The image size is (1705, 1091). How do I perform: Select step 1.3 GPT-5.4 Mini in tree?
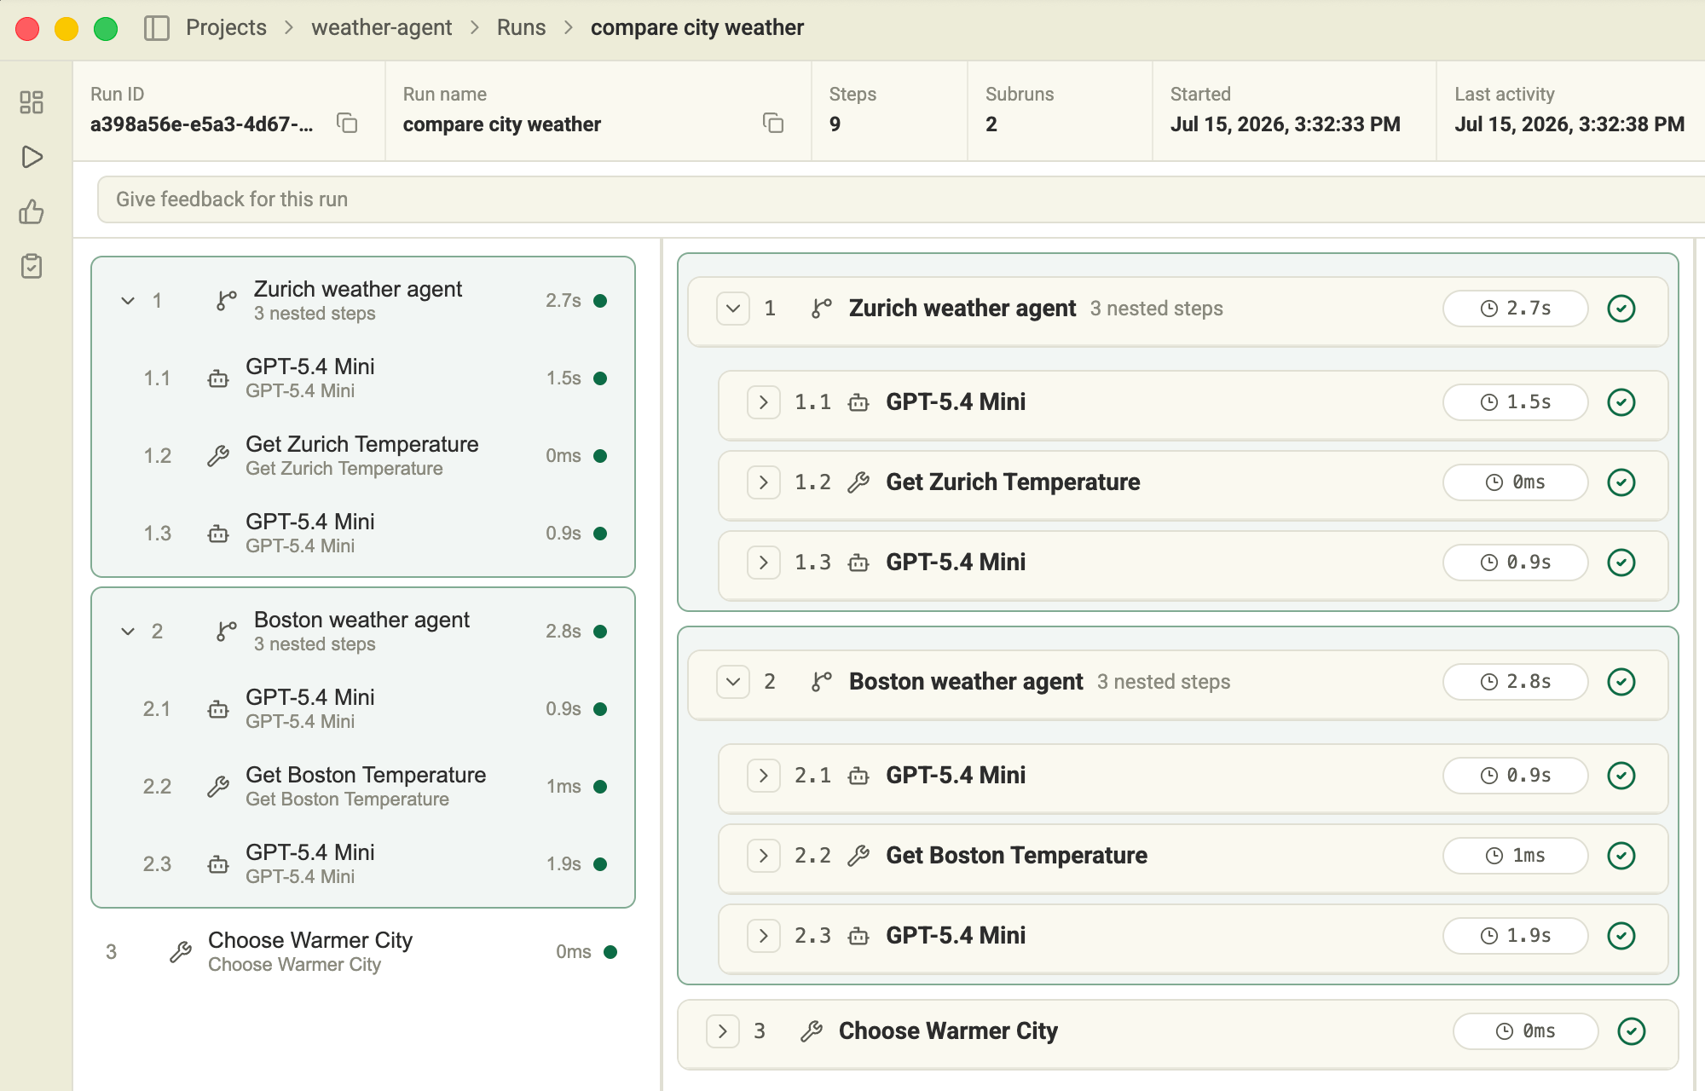coord(363,534)
